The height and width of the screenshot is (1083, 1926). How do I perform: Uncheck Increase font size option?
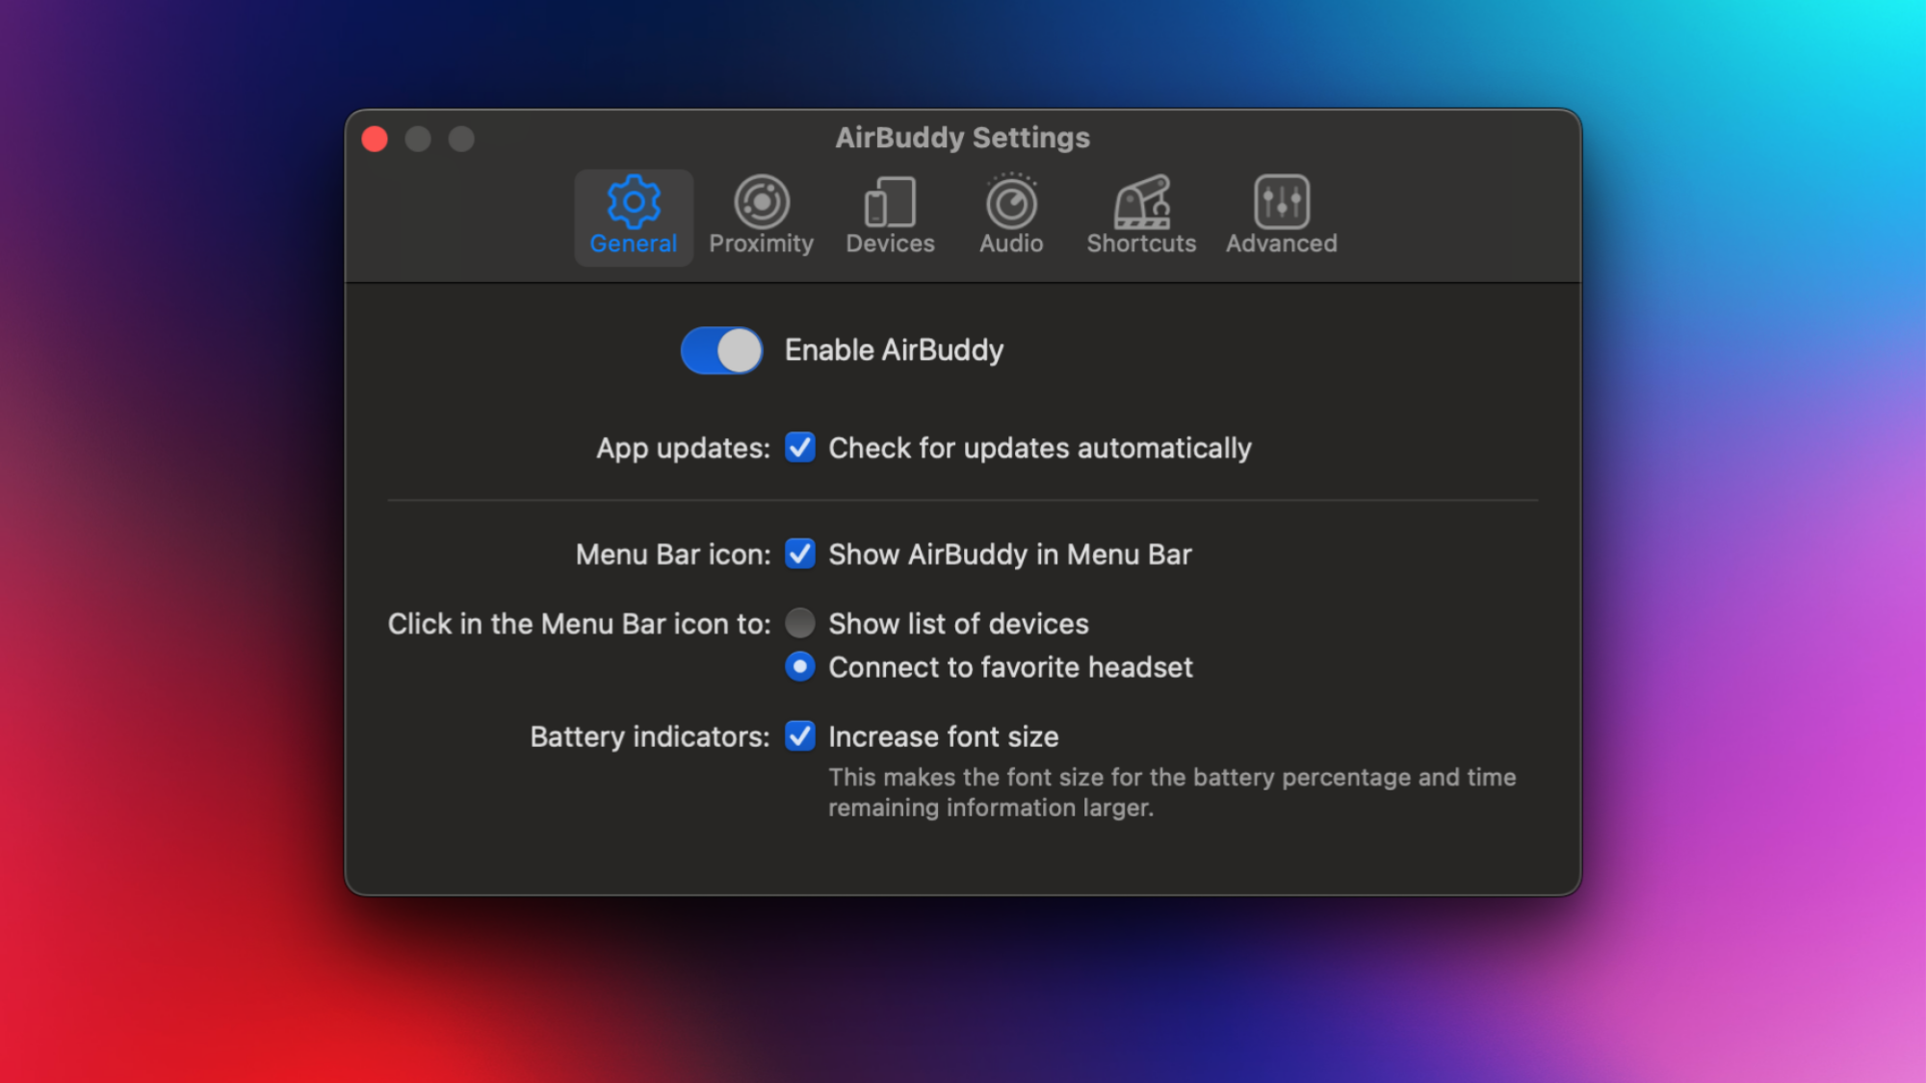[x=799, y=735]
